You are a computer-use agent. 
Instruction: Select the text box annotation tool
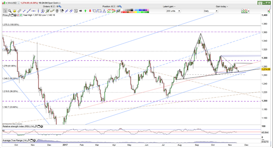76,11
